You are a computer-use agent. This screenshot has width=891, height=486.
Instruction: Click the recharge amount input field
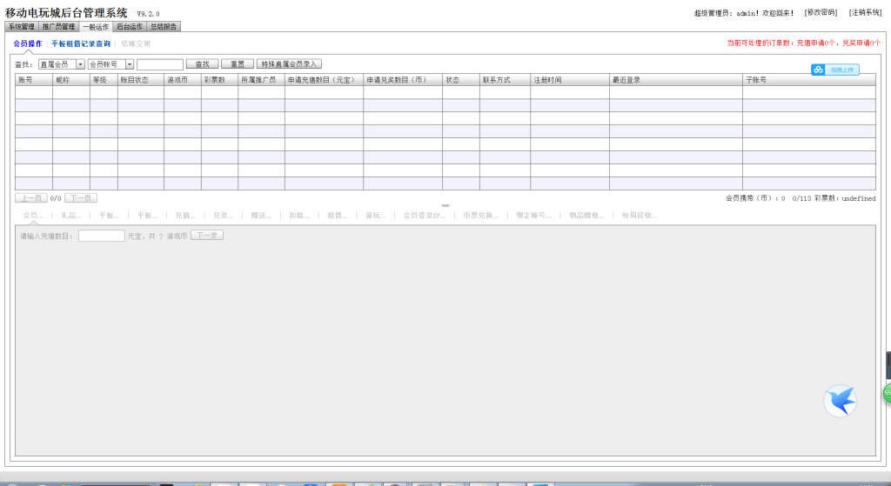[x=102, y=236]
